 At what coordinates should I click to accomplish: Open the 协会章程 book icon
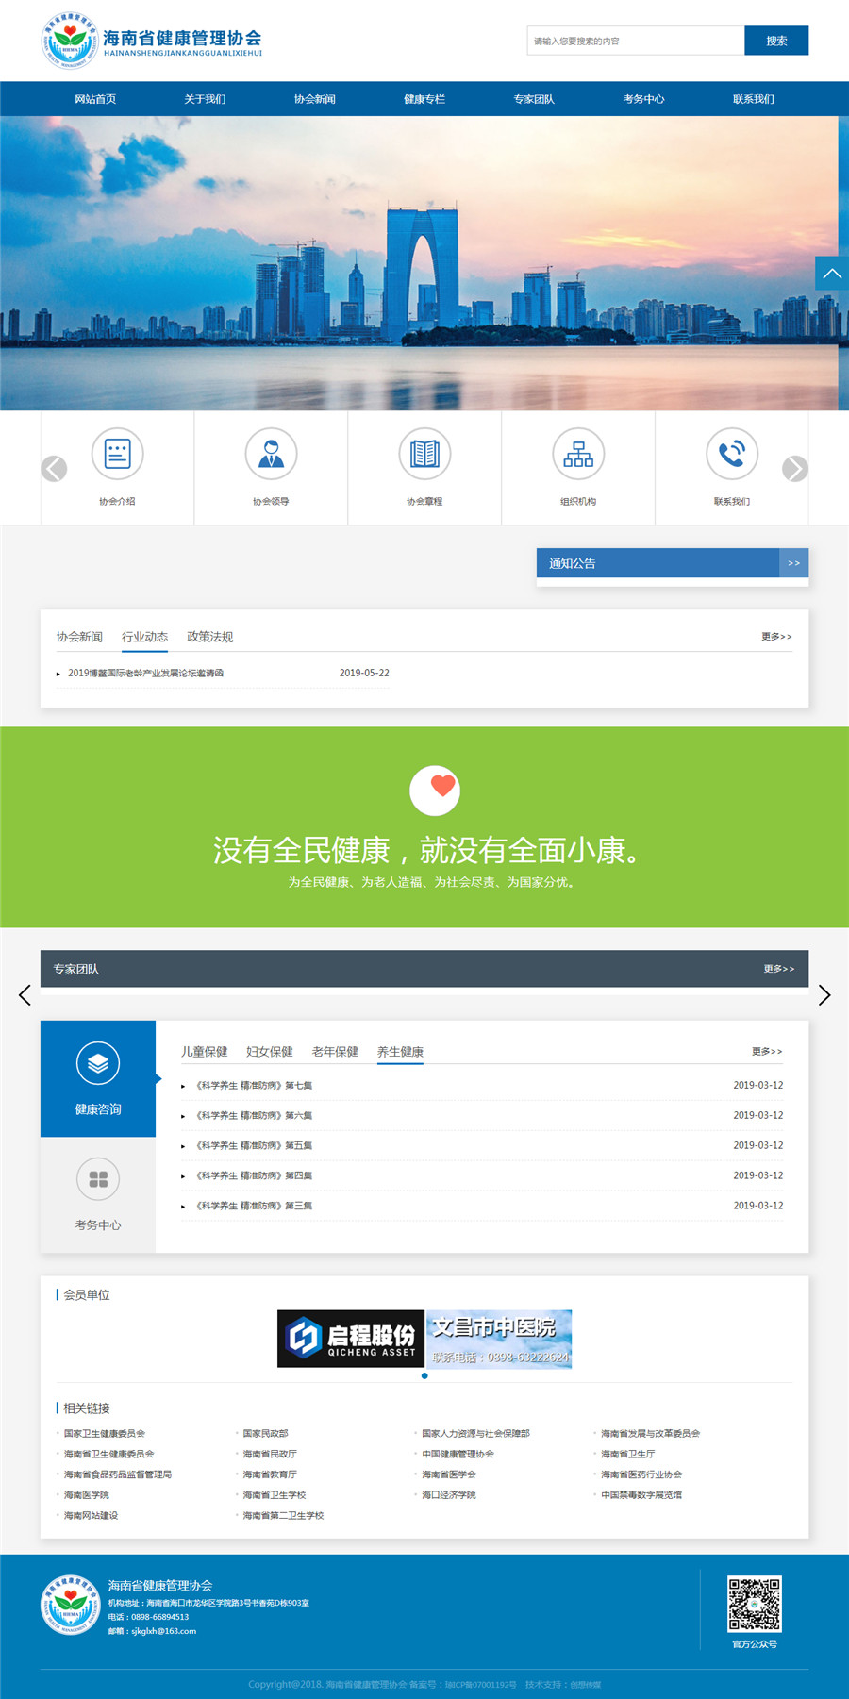click(x=424, y=454)
